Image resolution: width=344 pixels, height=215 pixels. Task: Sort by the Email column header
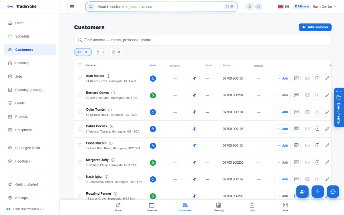click(210, 65)
